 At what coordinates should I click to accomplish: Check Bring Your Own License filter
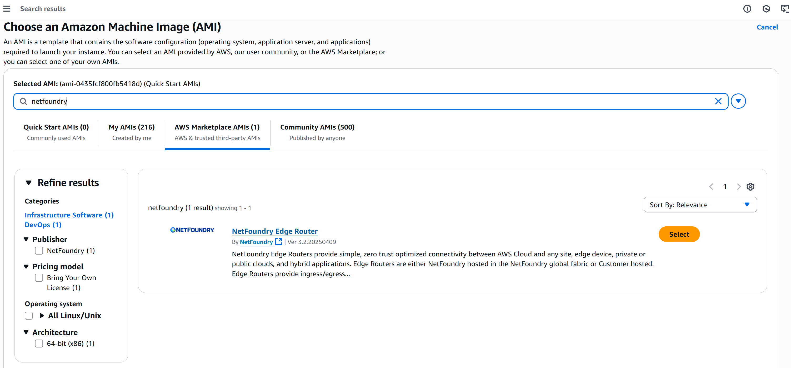tap(39, 278)
